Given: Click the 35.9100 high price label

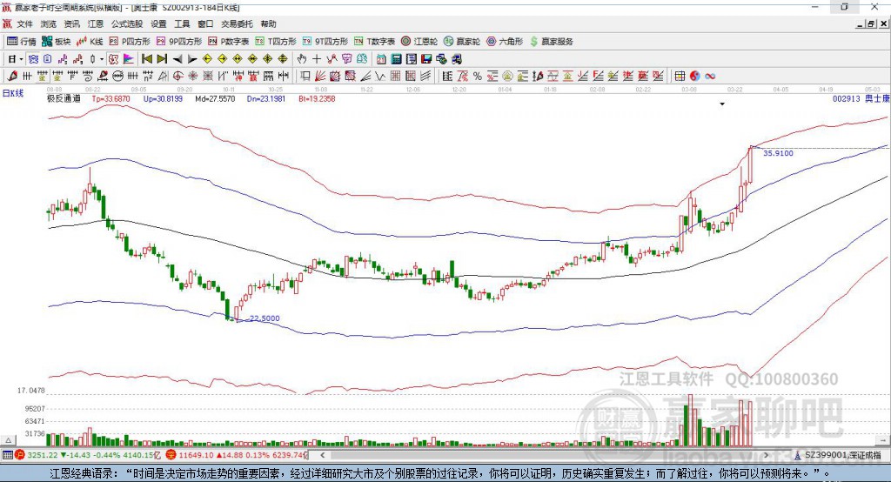Looking at the screenshot, I should point(778,153).
